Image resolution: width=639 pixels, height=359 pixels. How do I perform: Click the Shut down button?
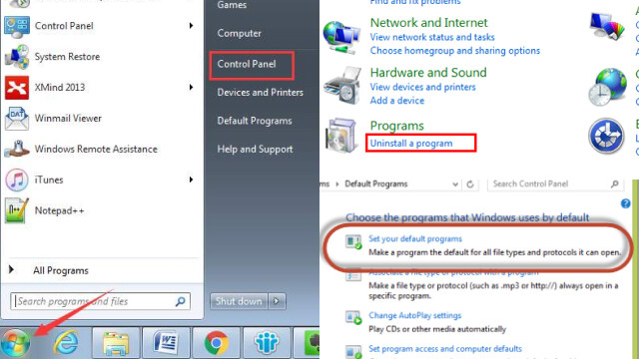(x=239, y=301)
